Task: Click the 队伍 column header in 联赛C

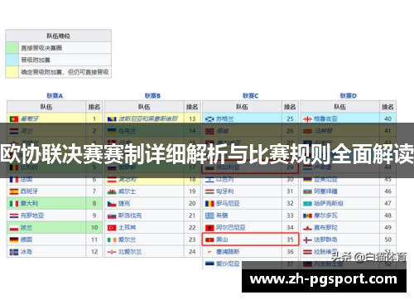Action: (x=242, y=107)
